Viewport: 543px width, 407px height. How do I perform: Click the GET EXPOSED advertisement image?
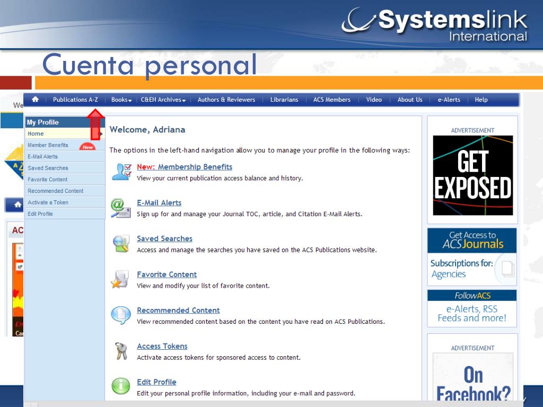coord(472,175)
